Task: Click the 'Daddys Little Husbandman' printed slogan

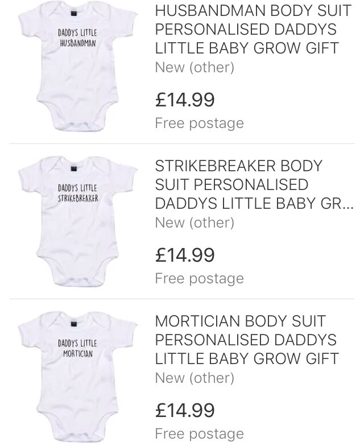Action: (77, 38)
